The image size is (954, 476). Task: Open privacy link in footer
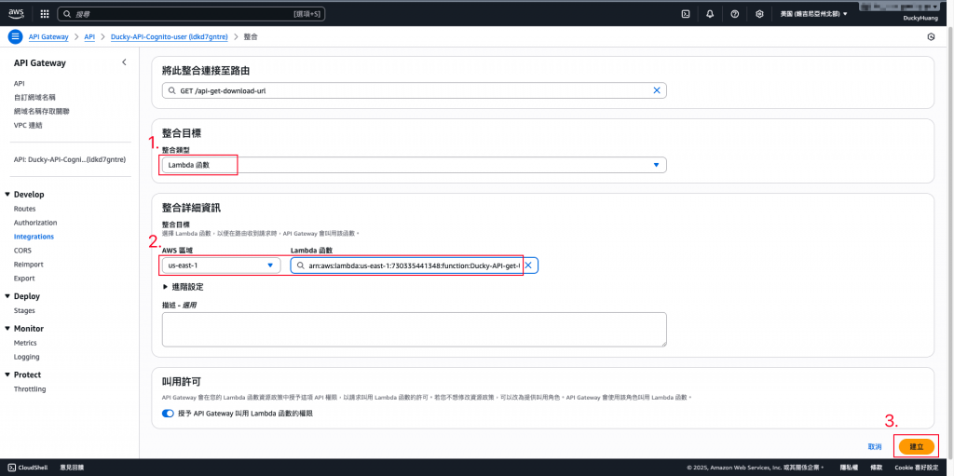point(849,467)
